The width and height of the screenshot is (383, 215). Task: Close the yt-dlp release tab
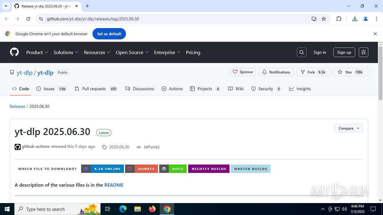77,6
